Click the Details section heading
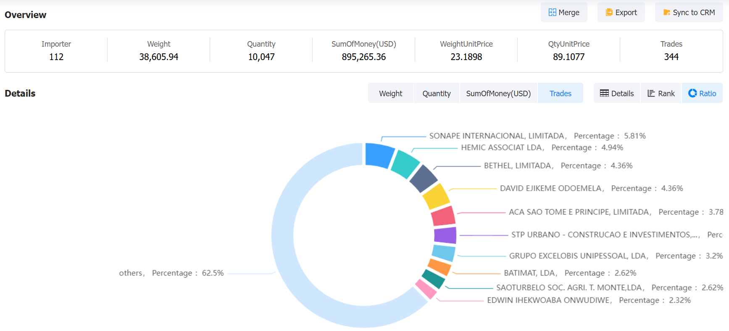 pyautogui.click(x=20, y=93)
